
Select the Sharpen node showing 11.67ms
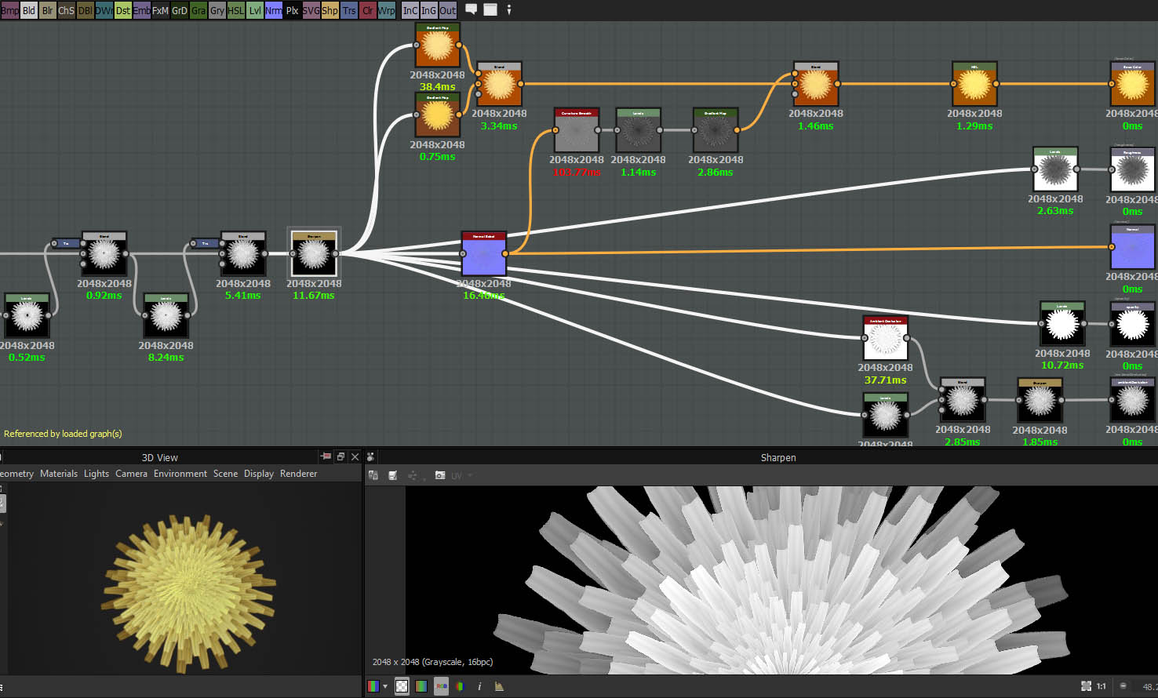(x=314, y=253)
